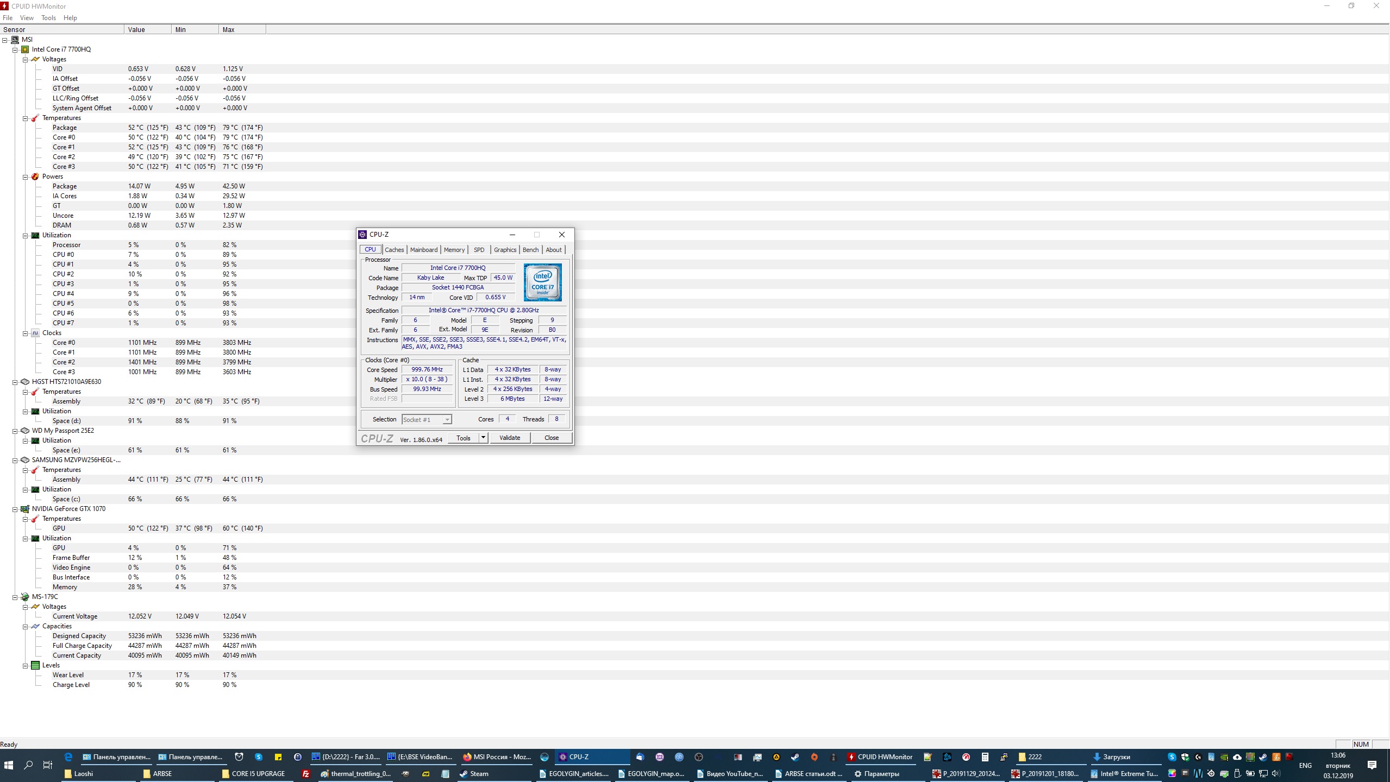This screenshot has width=1390, height=782.
Task: Collapse the MS-179C battery node
Action: pyautogui.click(x=15, y=597)
